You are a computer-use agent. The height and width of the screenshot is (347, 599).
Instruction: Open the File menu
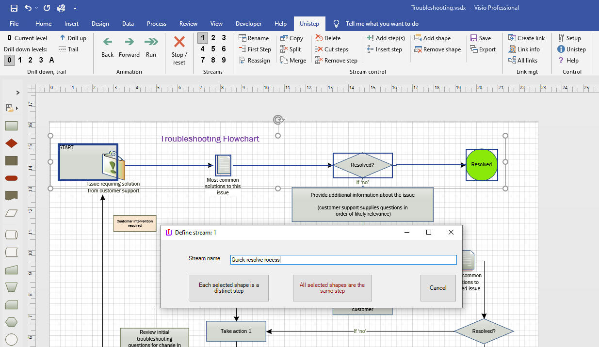pos(14,23)
